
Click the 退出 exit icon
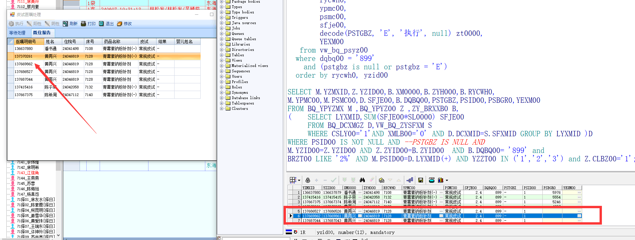101,24
